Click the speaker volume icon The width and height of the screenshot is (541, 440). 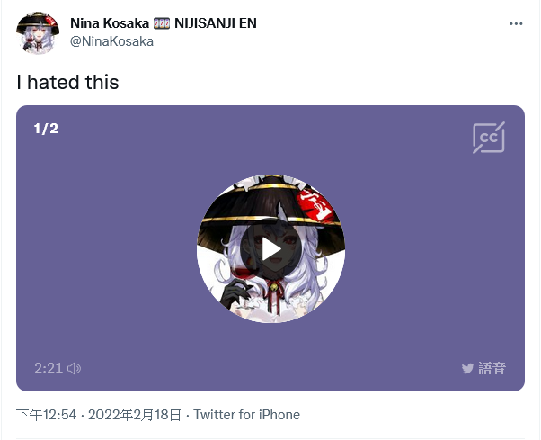74,368
